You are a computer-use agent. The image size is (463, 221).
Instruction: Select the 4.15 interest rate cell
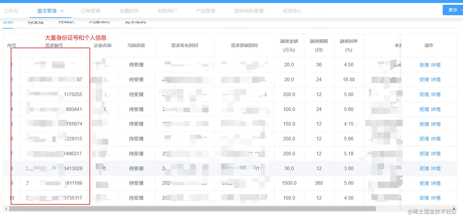pos(349,124)
